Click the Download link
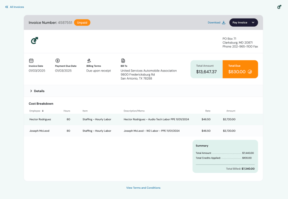 coord(214,22)
